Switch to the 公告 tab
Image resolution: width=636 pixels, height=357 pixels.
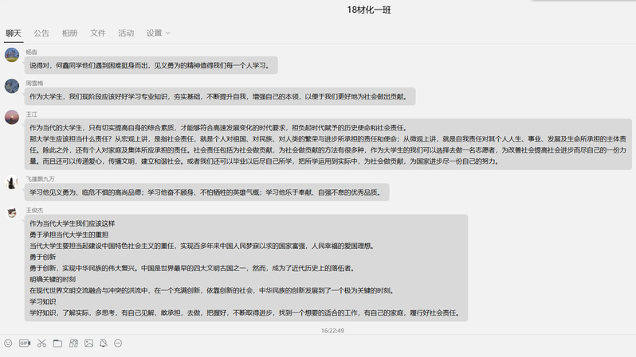(x=41, y=33)
